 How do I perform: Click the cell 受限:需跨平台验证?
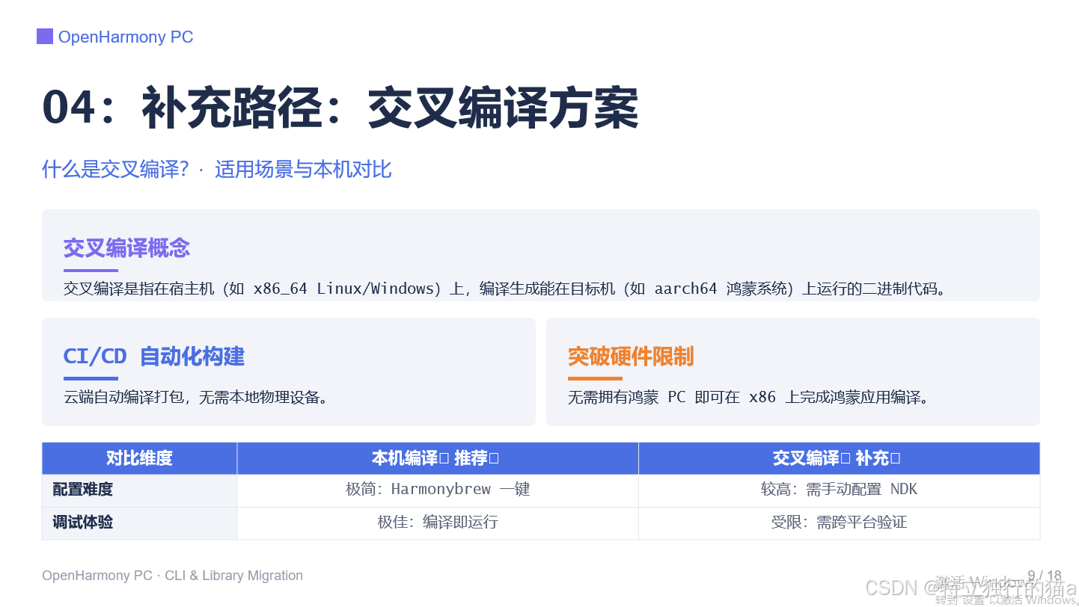839,523
